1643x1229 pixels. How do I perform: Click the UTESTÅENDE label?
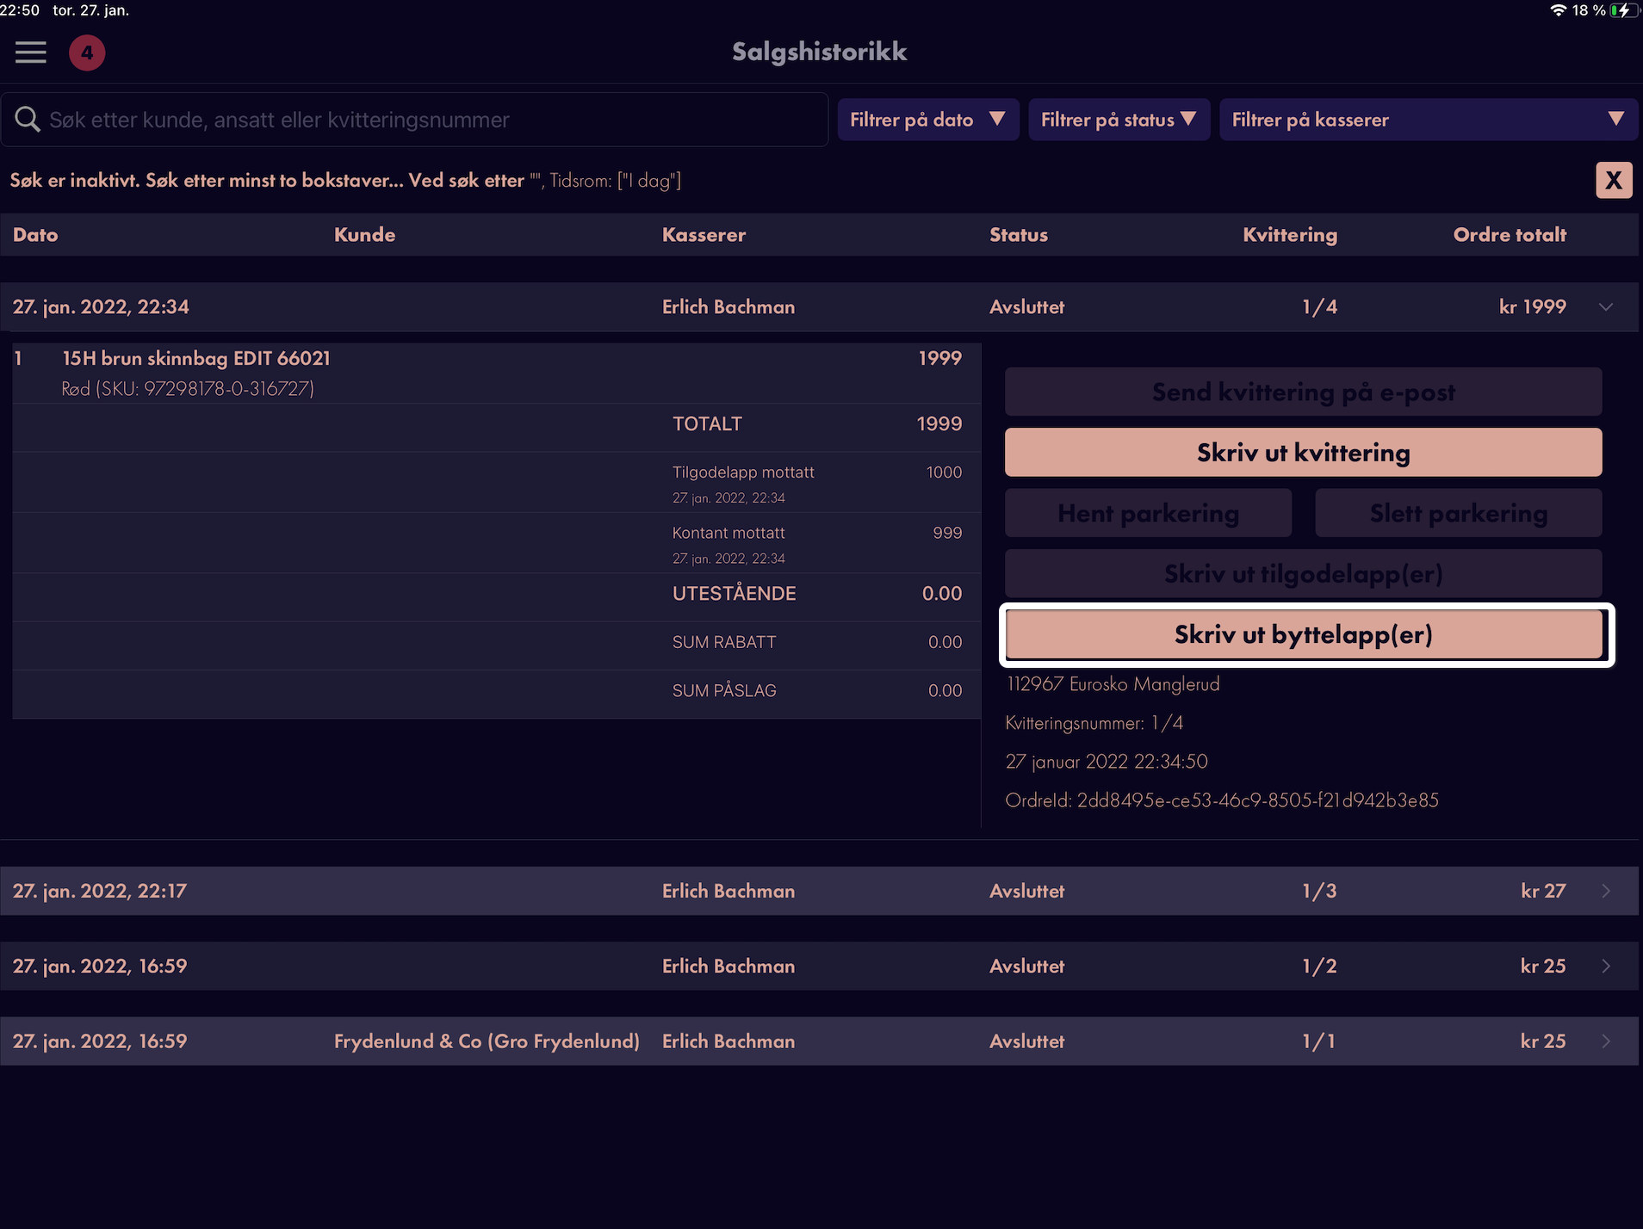(x=734, y=593)
